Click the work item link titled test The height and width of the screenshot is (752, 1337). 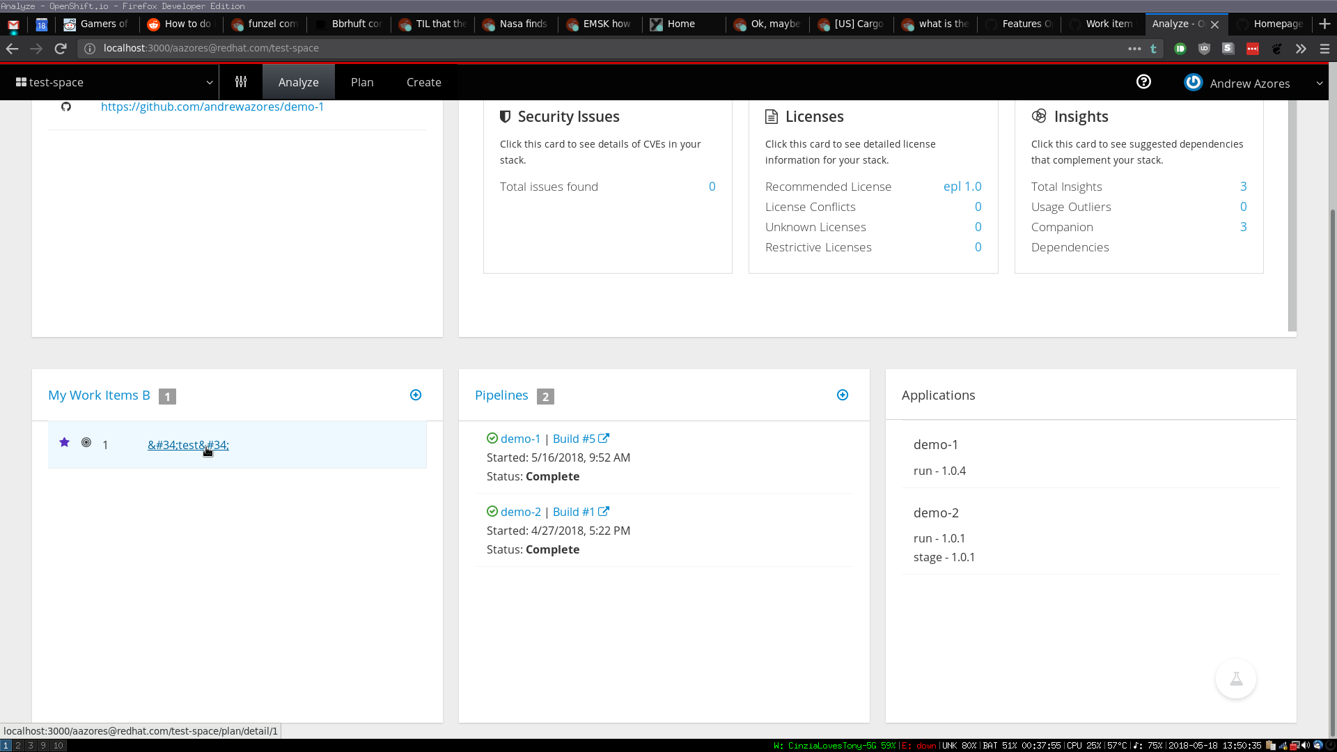click(x=188, y=445)
